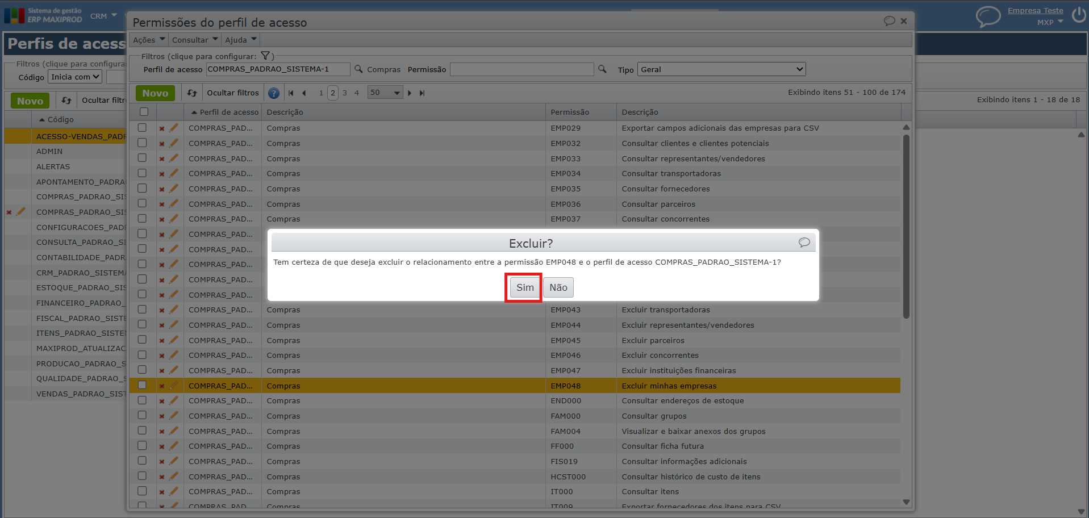Edit the EMP029 permission row
The image size is (1089, 518).
(173, 128)
